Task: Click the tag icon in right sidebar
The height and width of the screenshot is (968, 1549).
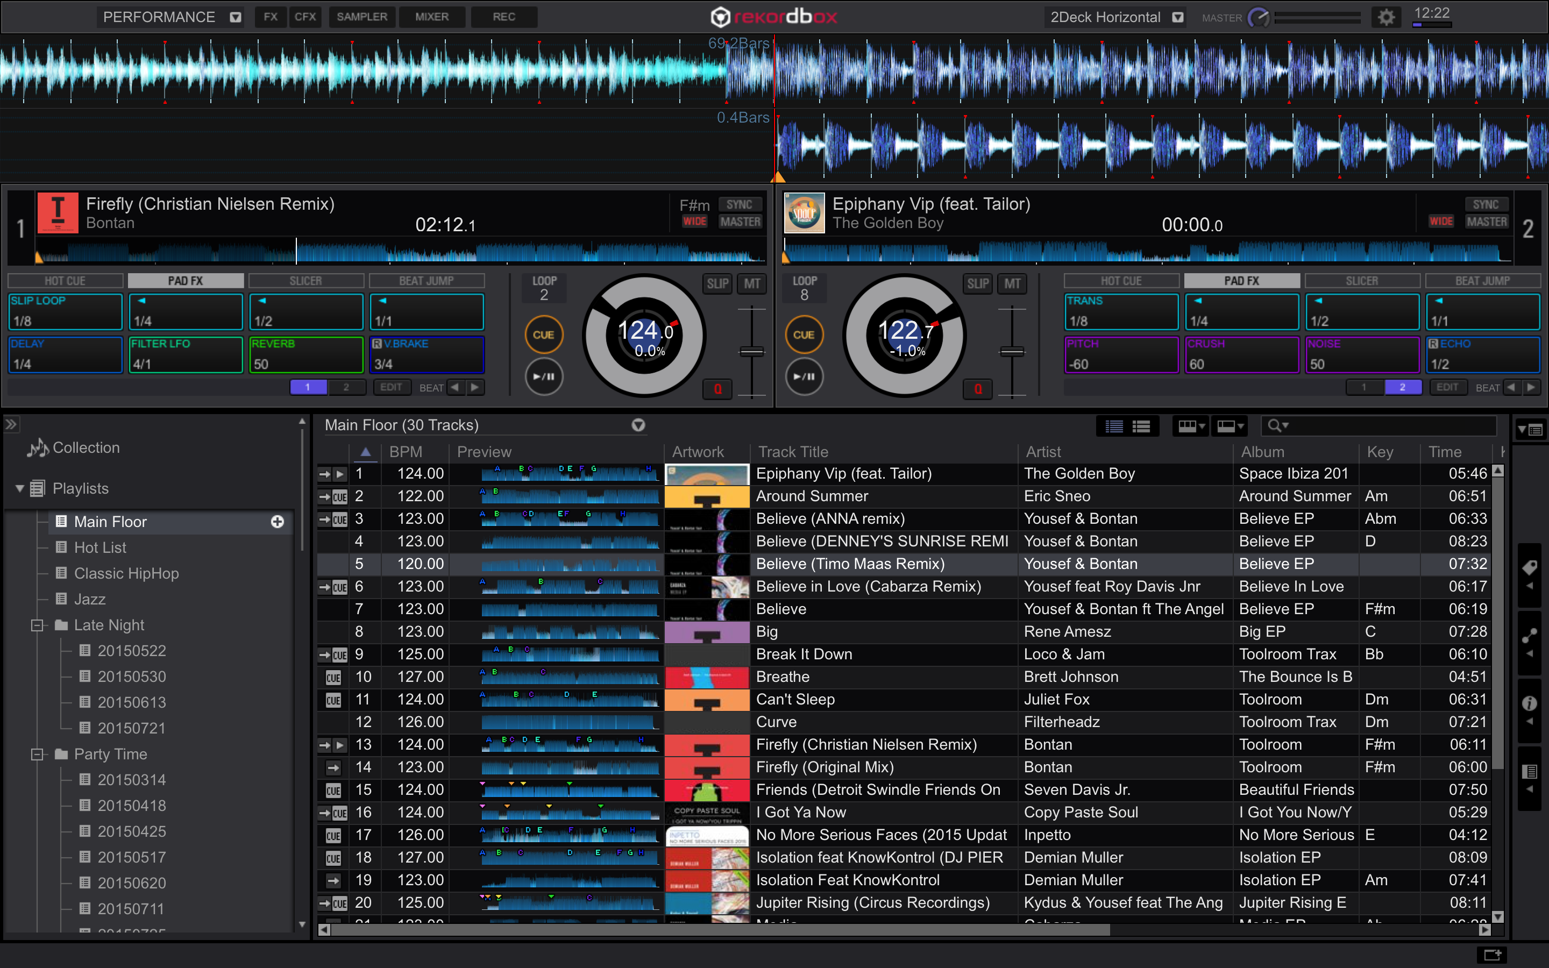Action: (x=1529, y=567)
